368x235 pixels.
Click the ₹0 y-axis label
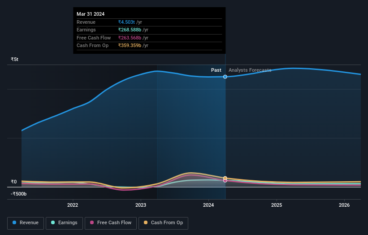pyautogui.click(x=14, y=182)
